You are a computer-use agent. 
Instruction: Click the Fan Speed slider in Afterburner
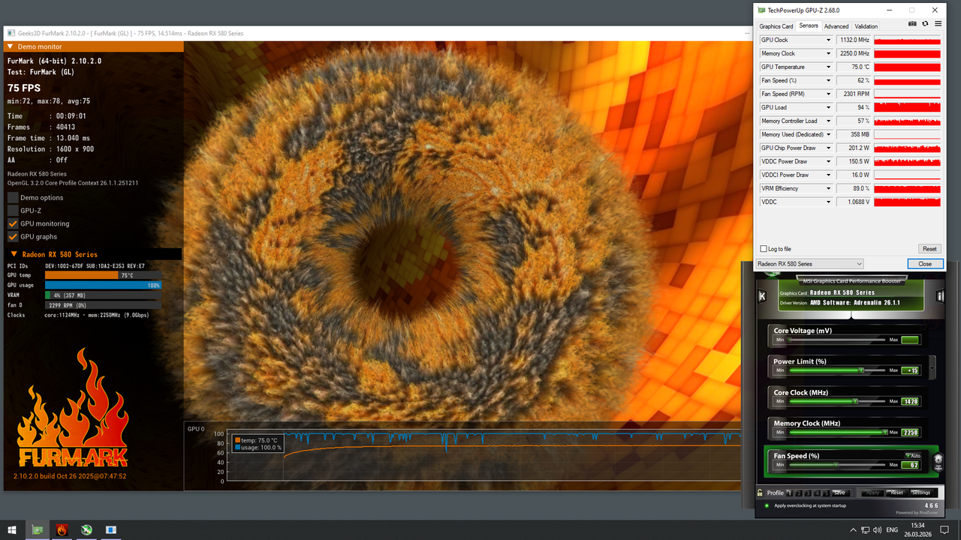click(836, 465)
